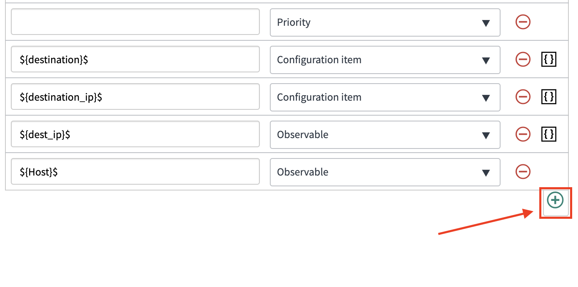Focus the ${destination}$ text field
578x287 pixels.
click(x=135, y=59)
